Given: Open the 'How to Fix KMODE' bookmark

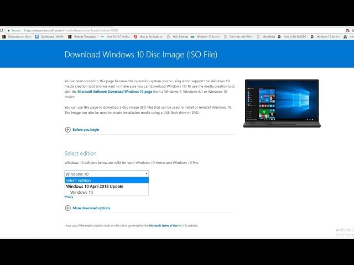Looking at the screenshot, I should 293,36.
